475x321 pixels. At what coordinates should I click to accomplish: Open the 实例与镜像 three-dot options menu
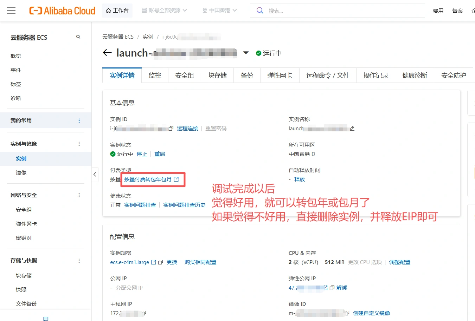coord(79,144)
